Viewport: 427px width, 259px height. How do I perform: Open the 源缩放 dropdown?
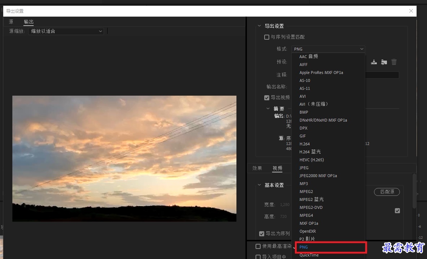(x=66, y=31)
